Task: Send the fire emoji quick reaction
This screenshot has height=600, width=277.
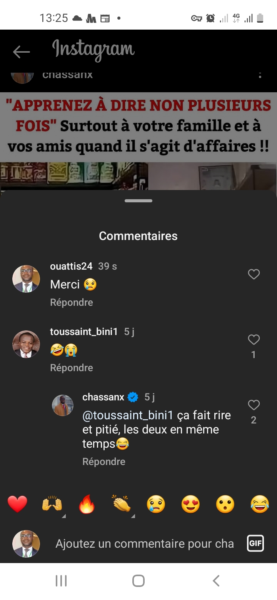Action: [x=87, y=504]
